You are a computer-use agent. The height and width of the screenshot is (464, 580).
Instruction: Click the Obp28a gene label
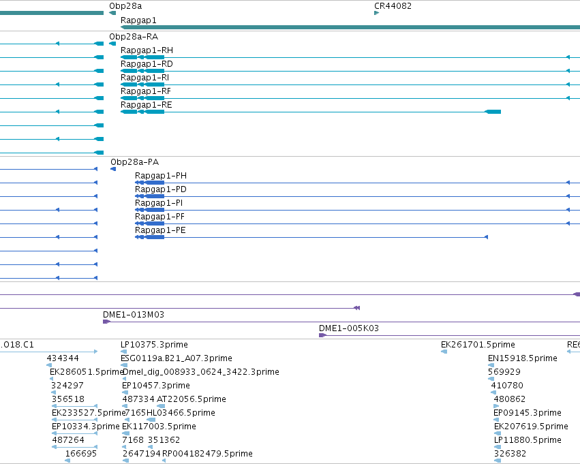coord(125,6)
